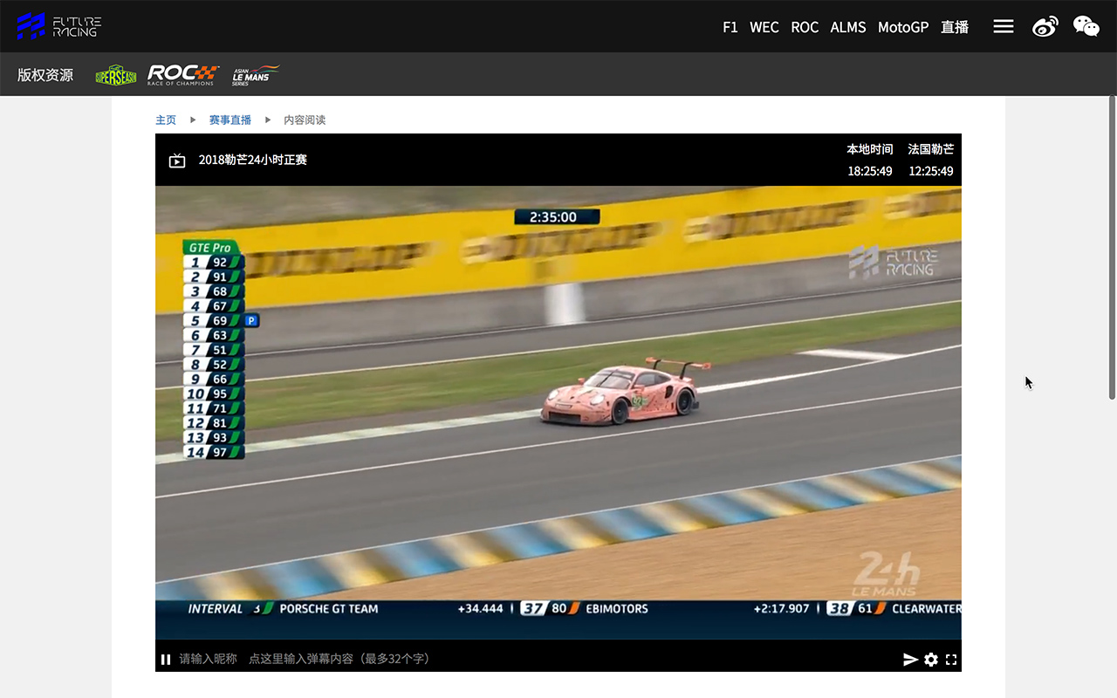Click 内容阅读 breadcrumb text
Image resolution: width=1117 pixels, height=698 pixels.
305,120
